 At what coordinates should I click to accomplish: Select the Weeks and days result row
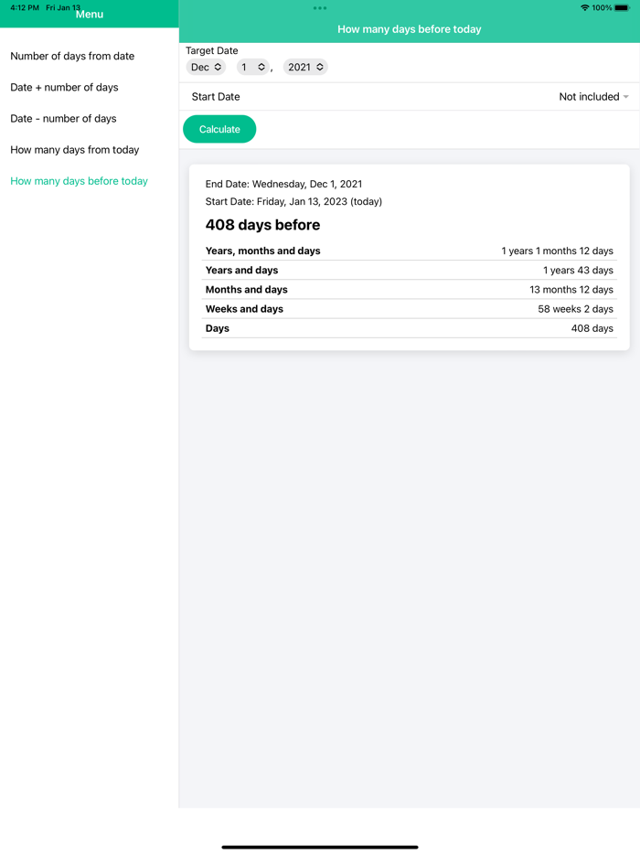pos(410,309)
